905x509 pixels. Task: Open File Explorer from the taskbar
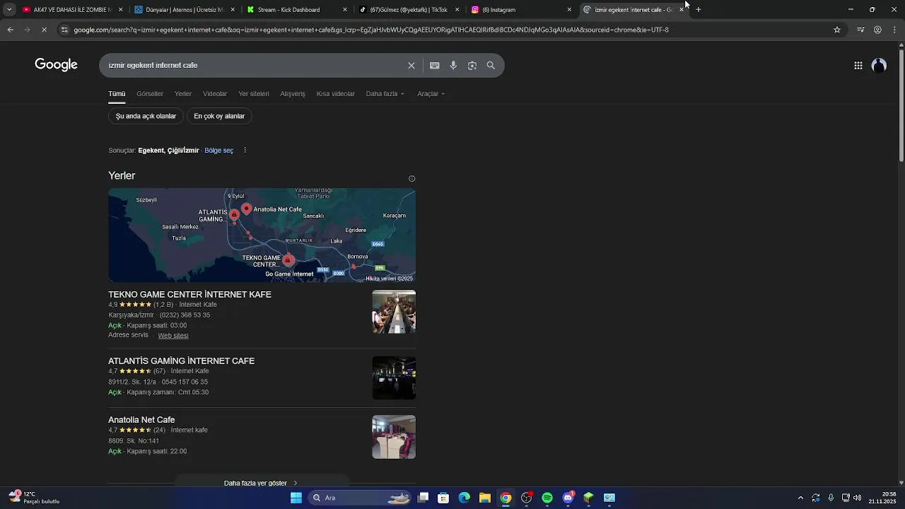tap(485, 498)
